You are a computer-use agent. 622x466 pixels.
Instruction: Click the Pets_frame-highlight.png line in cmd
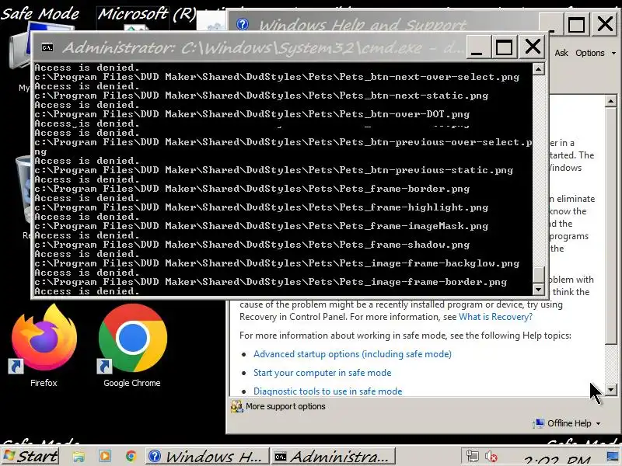click(261, 207)
